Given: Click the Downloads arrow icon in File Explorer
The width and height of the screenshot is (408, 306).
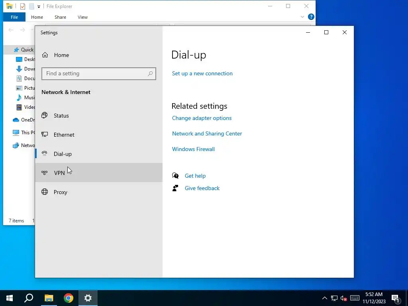Looking at the screenshot, I should pos(19,69).
